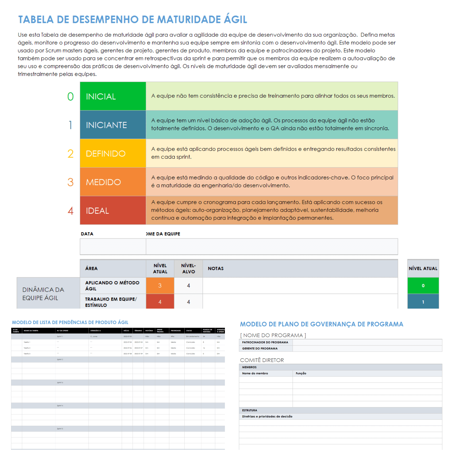
Task: Click the MEDIDO description about code quality
Action: pyautogui.click(x=272, y=182)
